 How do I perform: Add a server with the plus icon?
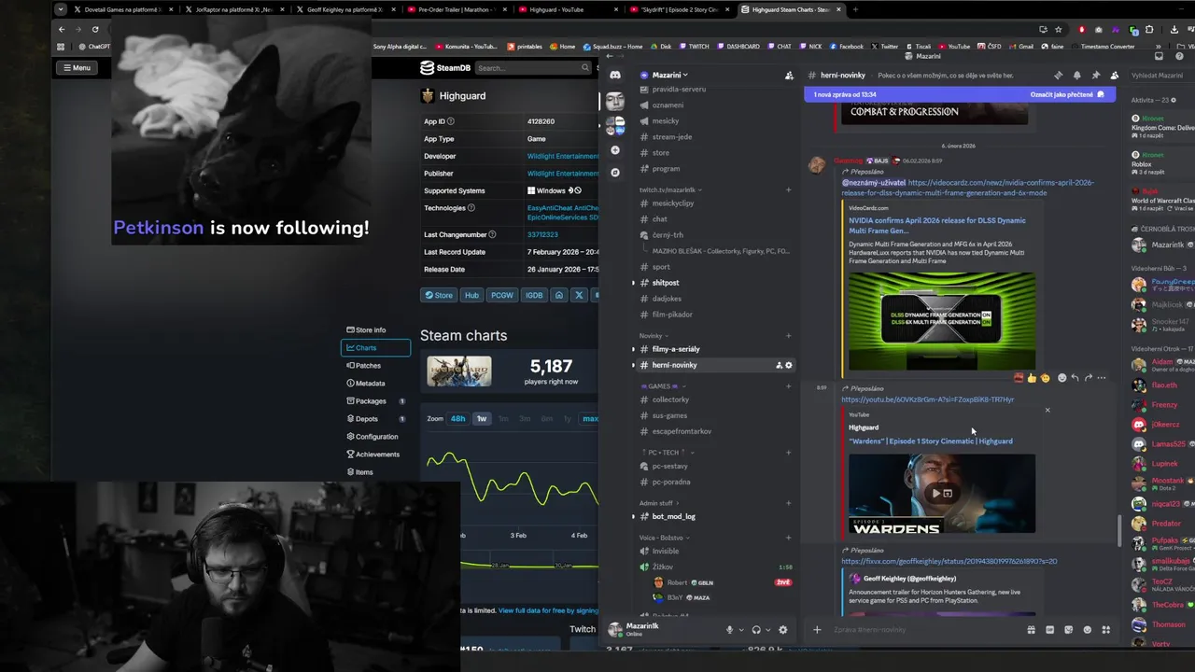tap(615, 149)
